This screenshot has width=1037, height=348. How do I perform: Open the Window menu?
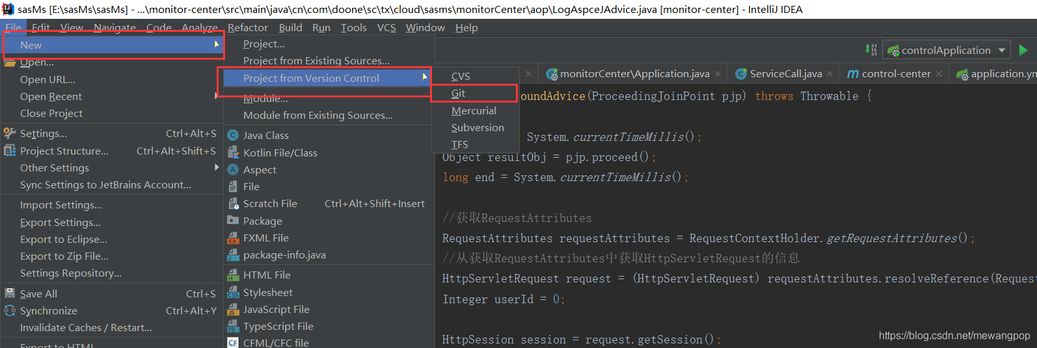[425, 27]
